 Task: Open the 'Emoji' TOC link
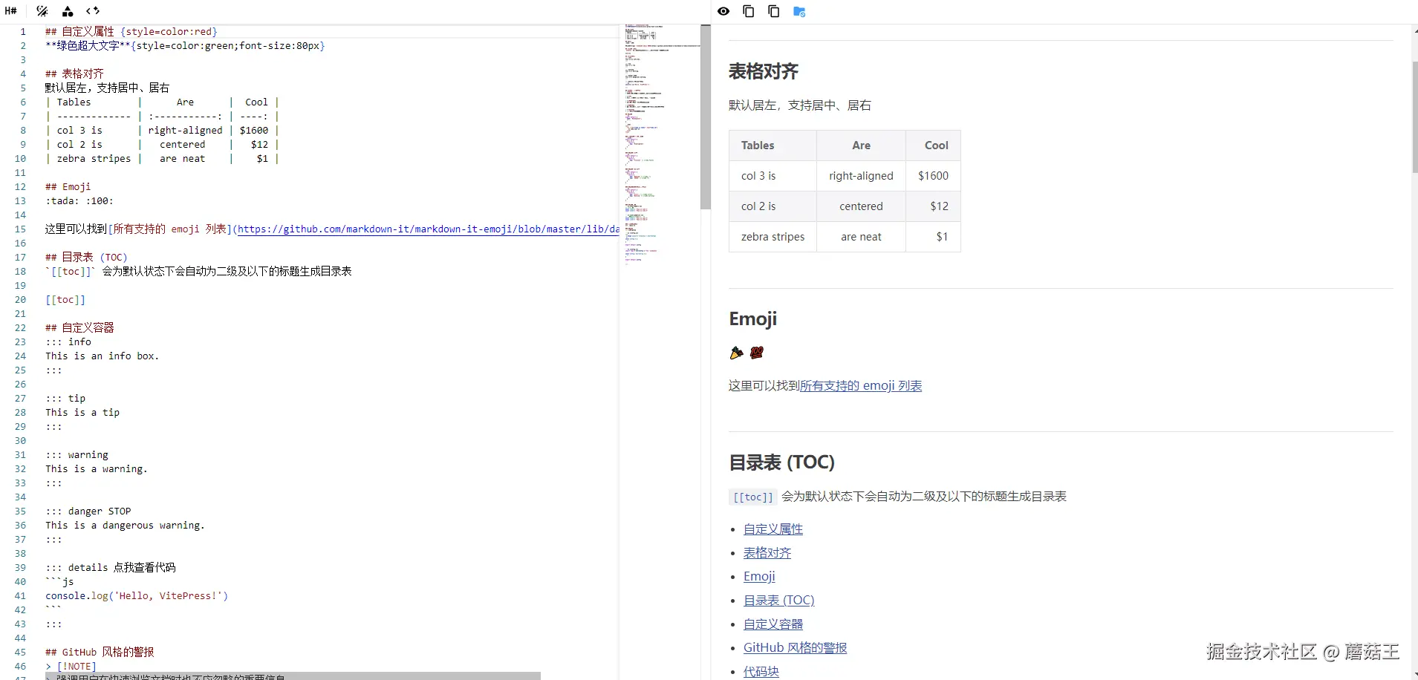pos(759,577)
